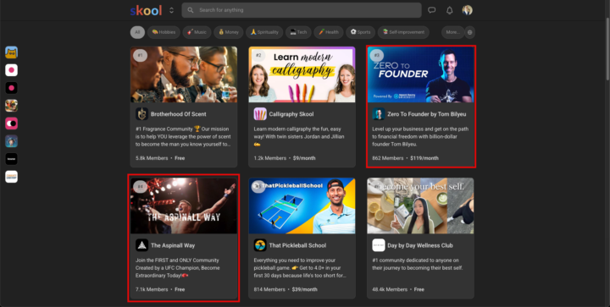Click '5.8k Members' text
The width and height of the screenshot is (610, 307).
tap(152, 158)
